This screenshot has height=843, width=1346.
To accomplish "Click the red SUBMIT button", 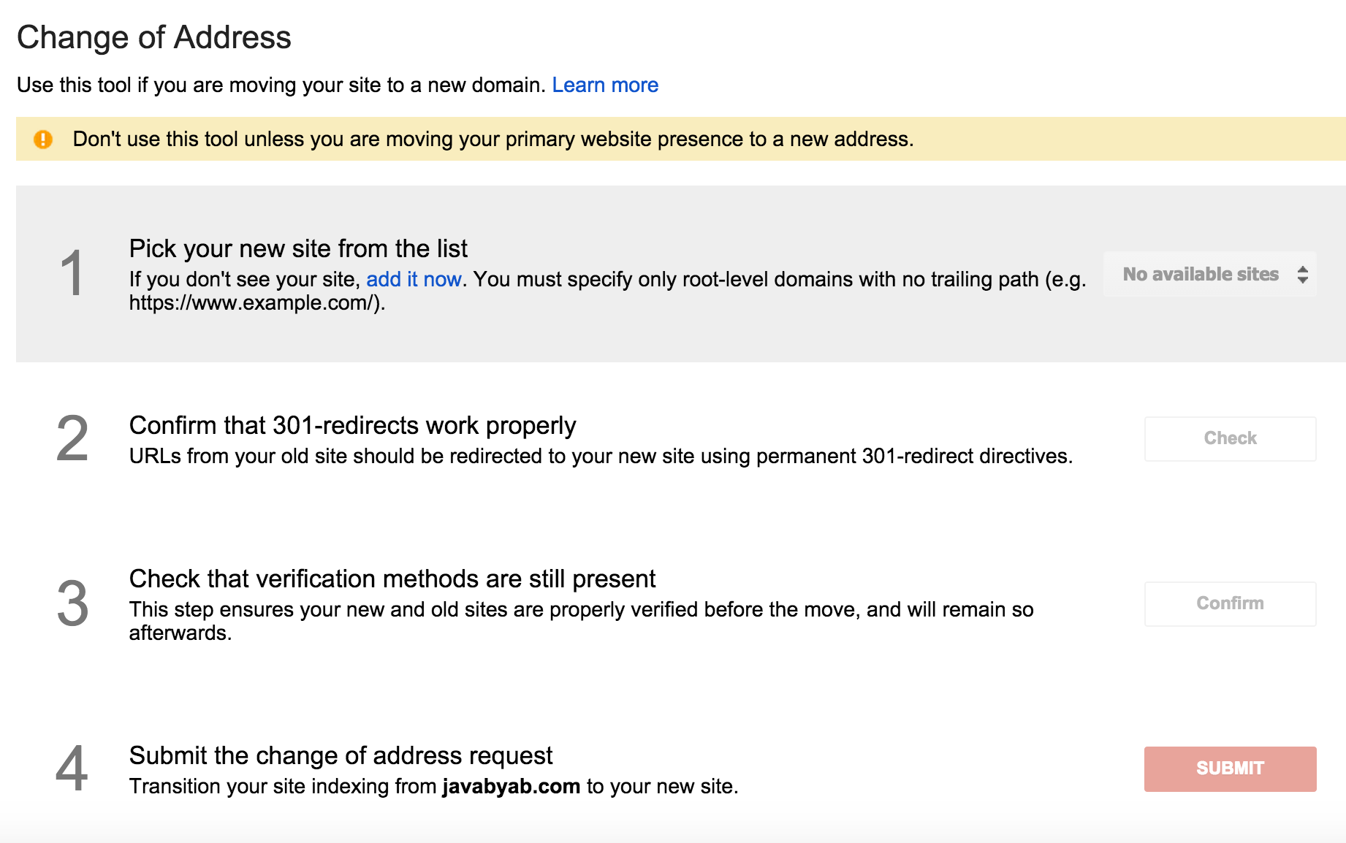I will click(1230, 768).
